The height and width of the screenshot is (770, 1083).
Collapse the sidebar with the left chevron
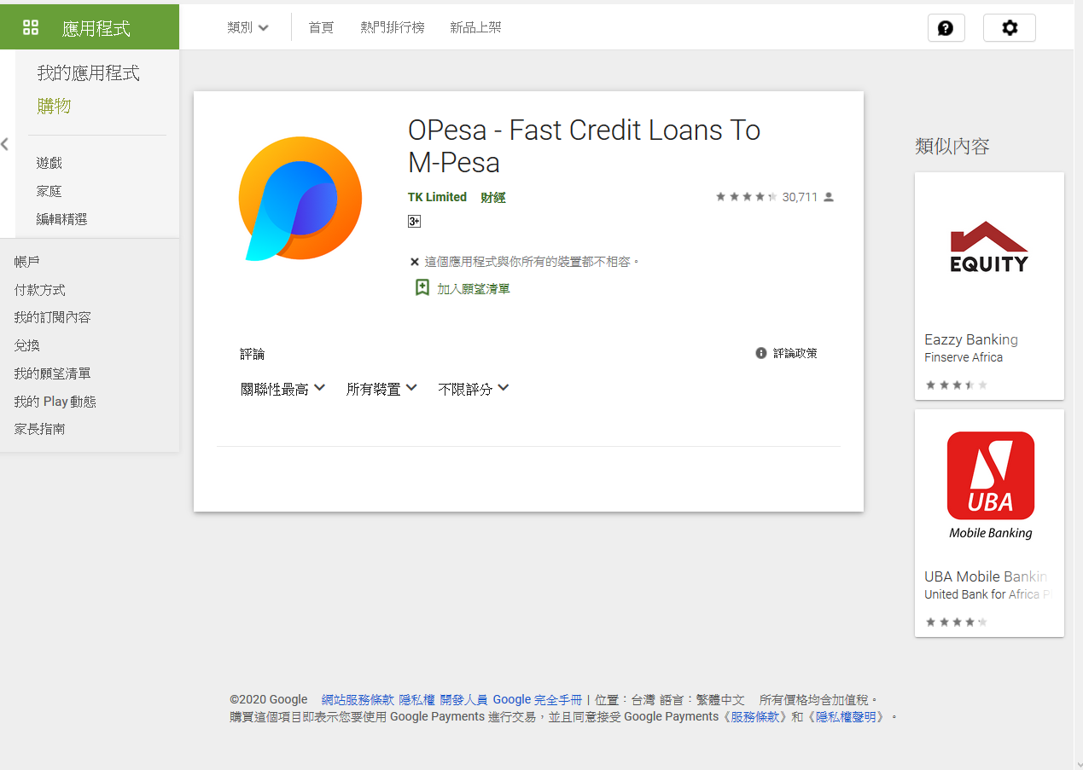[x=5, y=144]
